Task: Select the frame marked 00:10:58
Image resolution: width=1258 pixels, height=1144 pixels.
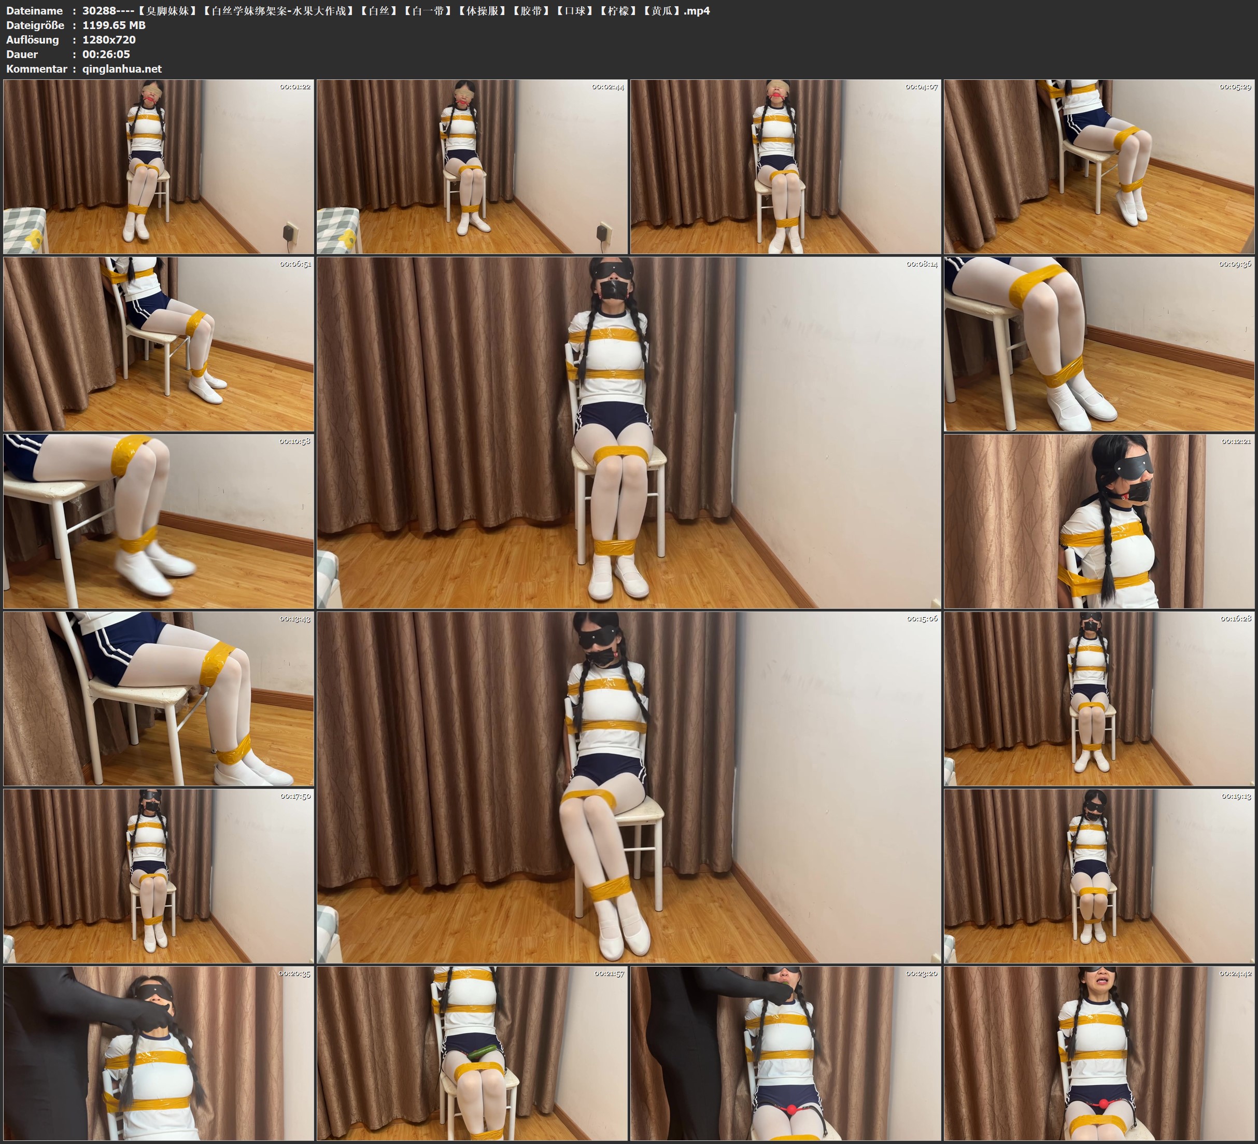Action: point(159,521)
